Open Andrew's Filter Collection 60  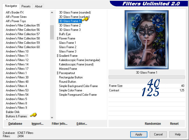23,47
